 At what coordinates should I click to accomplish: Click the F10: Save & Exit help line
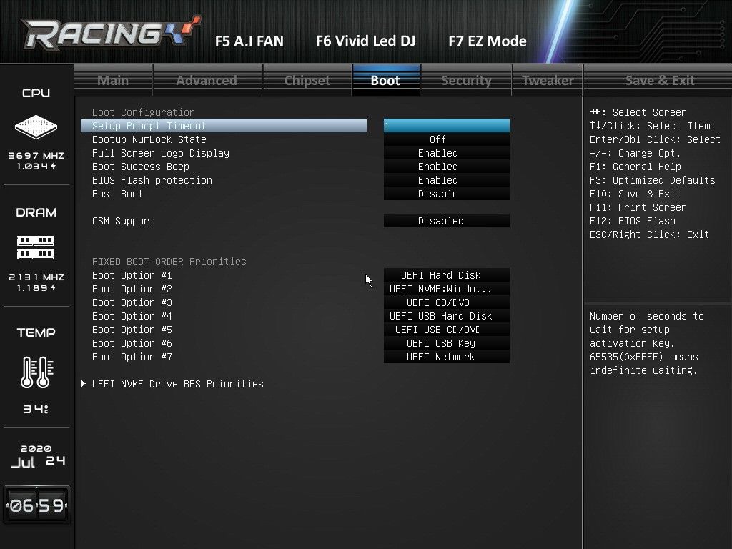(x=635, y=193)
